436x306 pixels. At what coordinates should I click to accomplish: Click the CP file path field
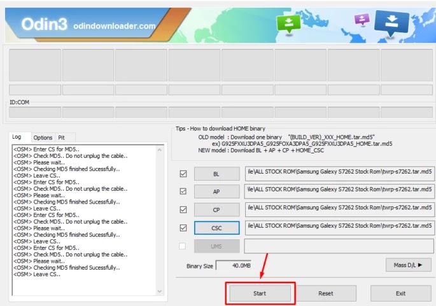[x=339, y=209]
